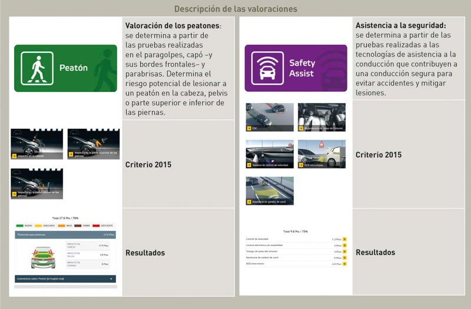Click the red DEFICIENTE legend swatch
471x309 pixels.
click(96, 225)
